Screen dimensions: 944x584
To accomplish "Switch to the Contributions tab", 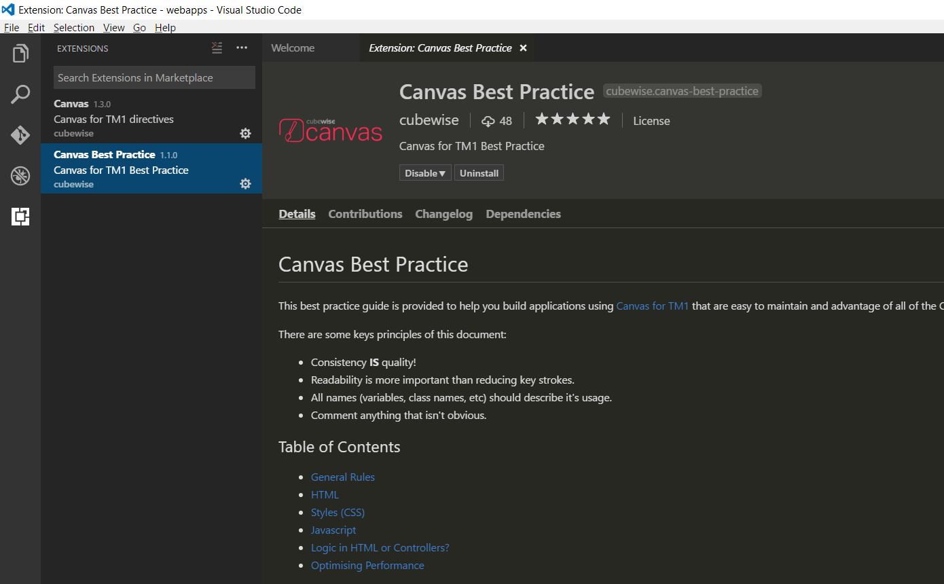I will coord(365,214).
